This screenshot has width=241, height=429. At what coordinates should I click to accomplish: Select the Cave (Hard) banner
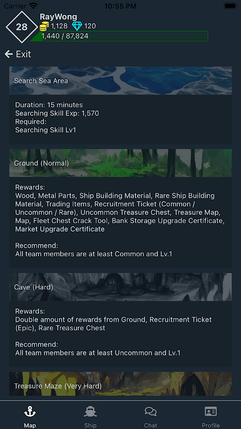tap(120, 287)
